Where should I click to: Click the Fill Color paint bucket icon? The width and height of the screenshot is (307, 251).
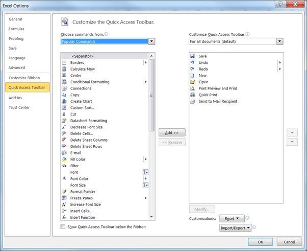pos(64,159)
